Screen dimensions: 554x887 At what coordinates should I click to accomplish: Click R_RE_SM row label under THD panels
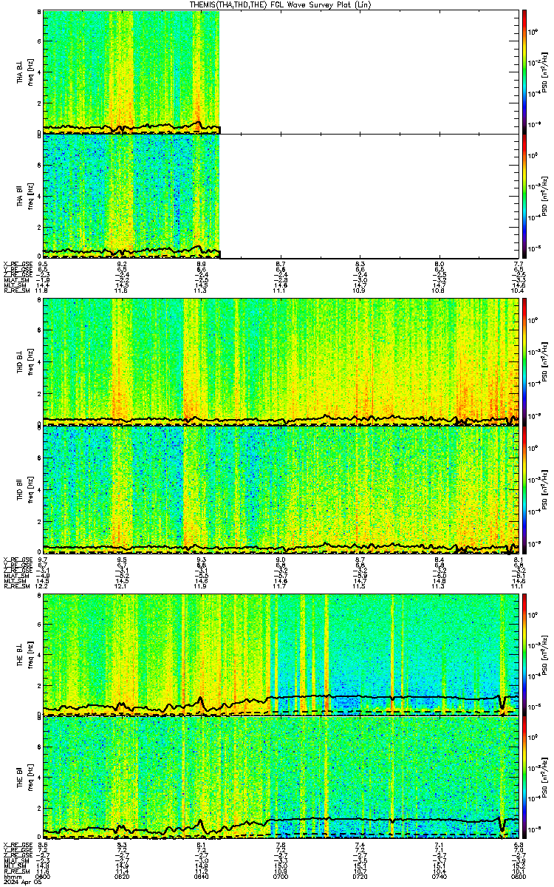point(16,586)
